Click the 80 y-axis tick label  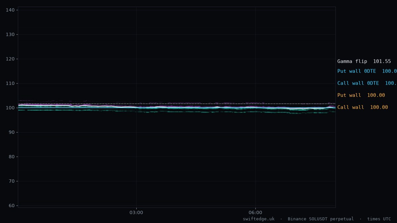click(12, 157)
